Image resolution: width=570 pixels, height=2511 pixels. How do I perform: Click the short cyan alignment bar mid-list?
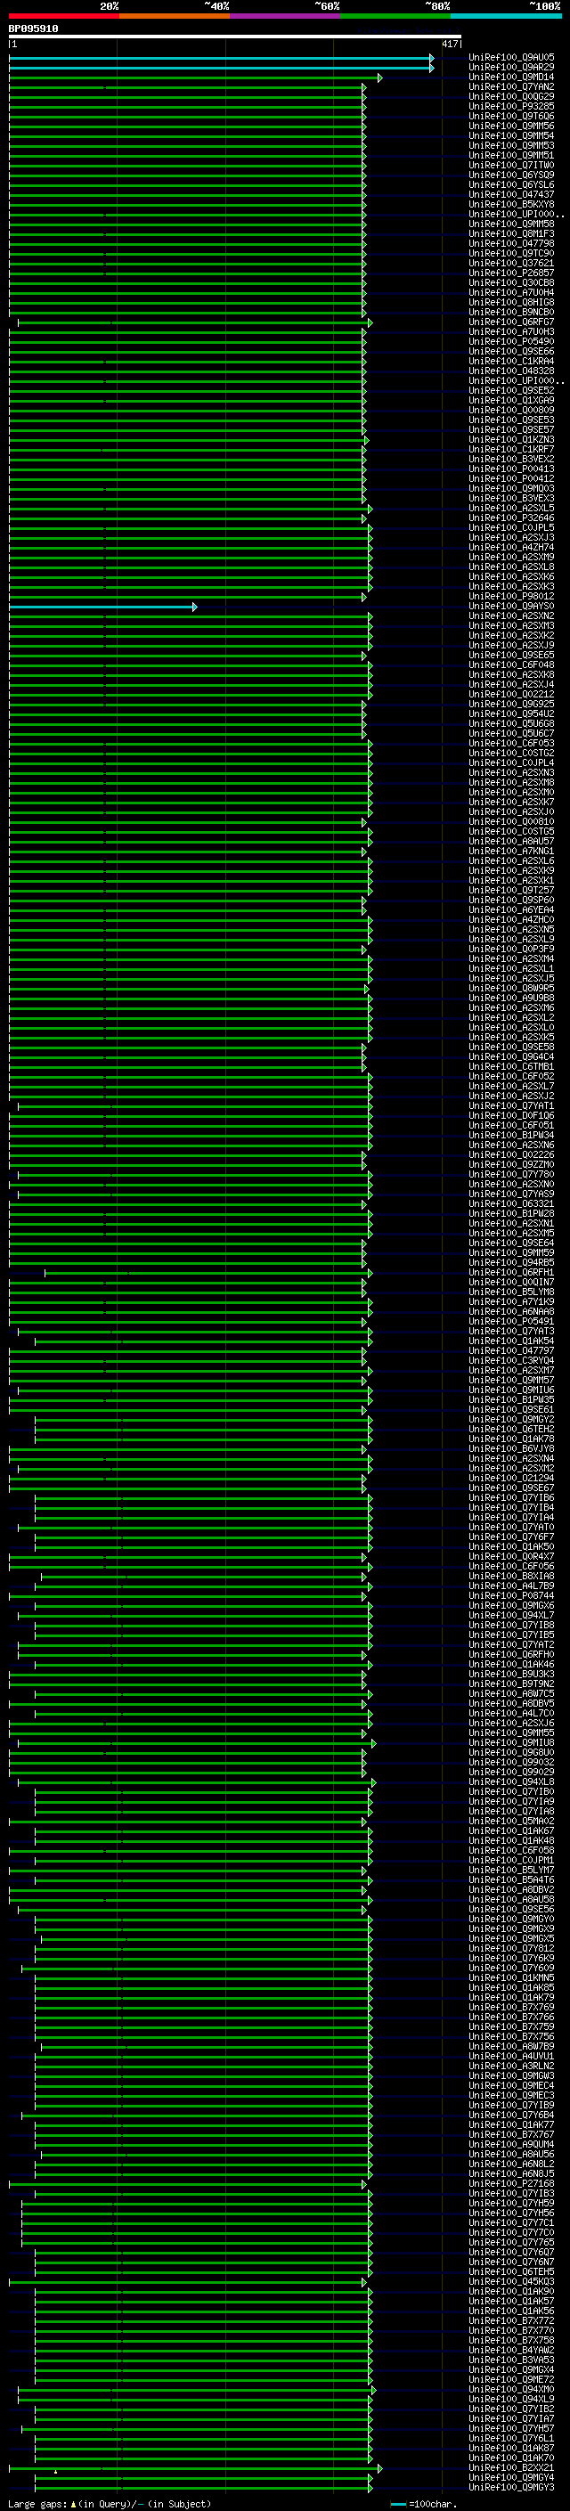point(103,607)
